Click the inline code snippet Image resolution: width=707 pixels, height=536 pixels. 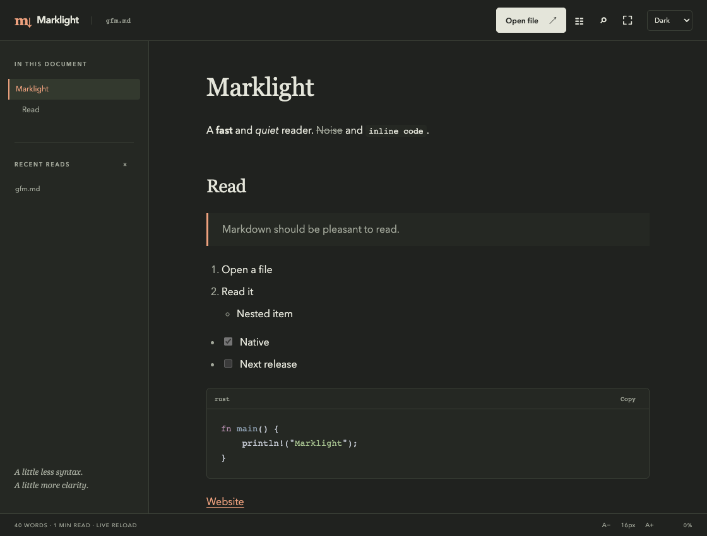click(396, 131)
